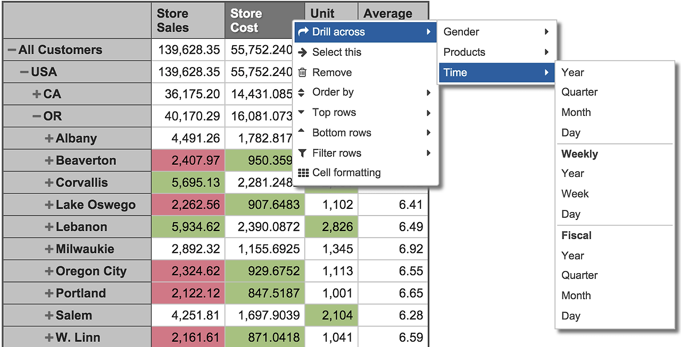Click the Filter rows funnel icon

[x=302, y=153]
